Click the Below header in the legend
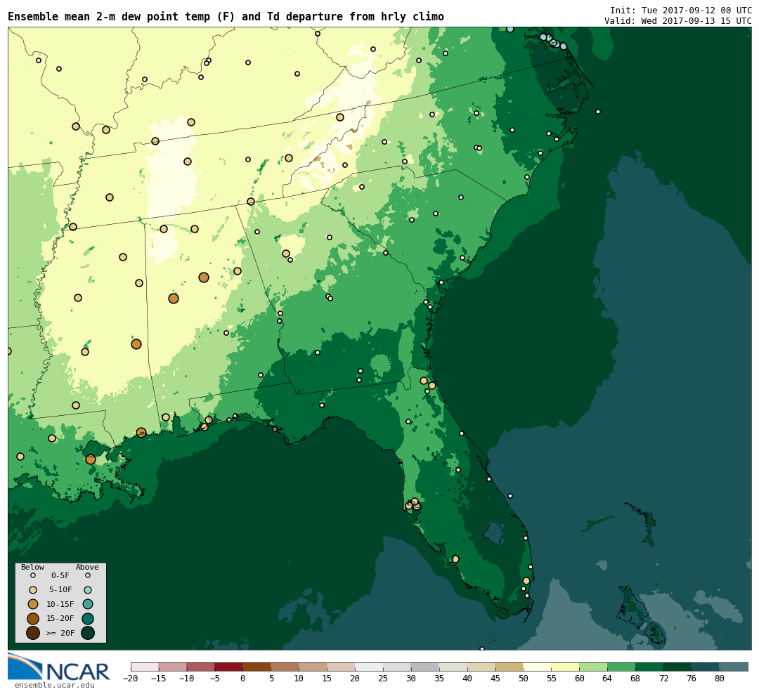Viewport: 759px width, 694px height. coord(32,567)
